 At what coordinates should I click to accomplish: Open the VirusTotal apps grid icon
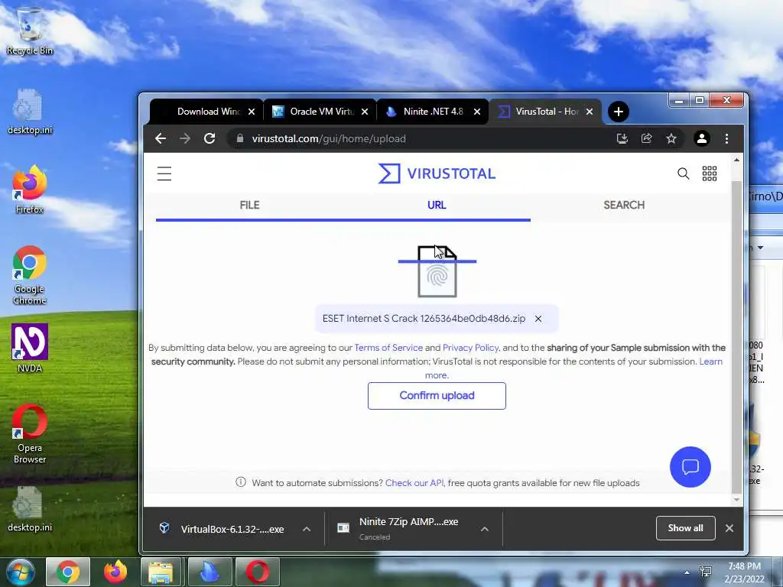[x=710, y=174]
